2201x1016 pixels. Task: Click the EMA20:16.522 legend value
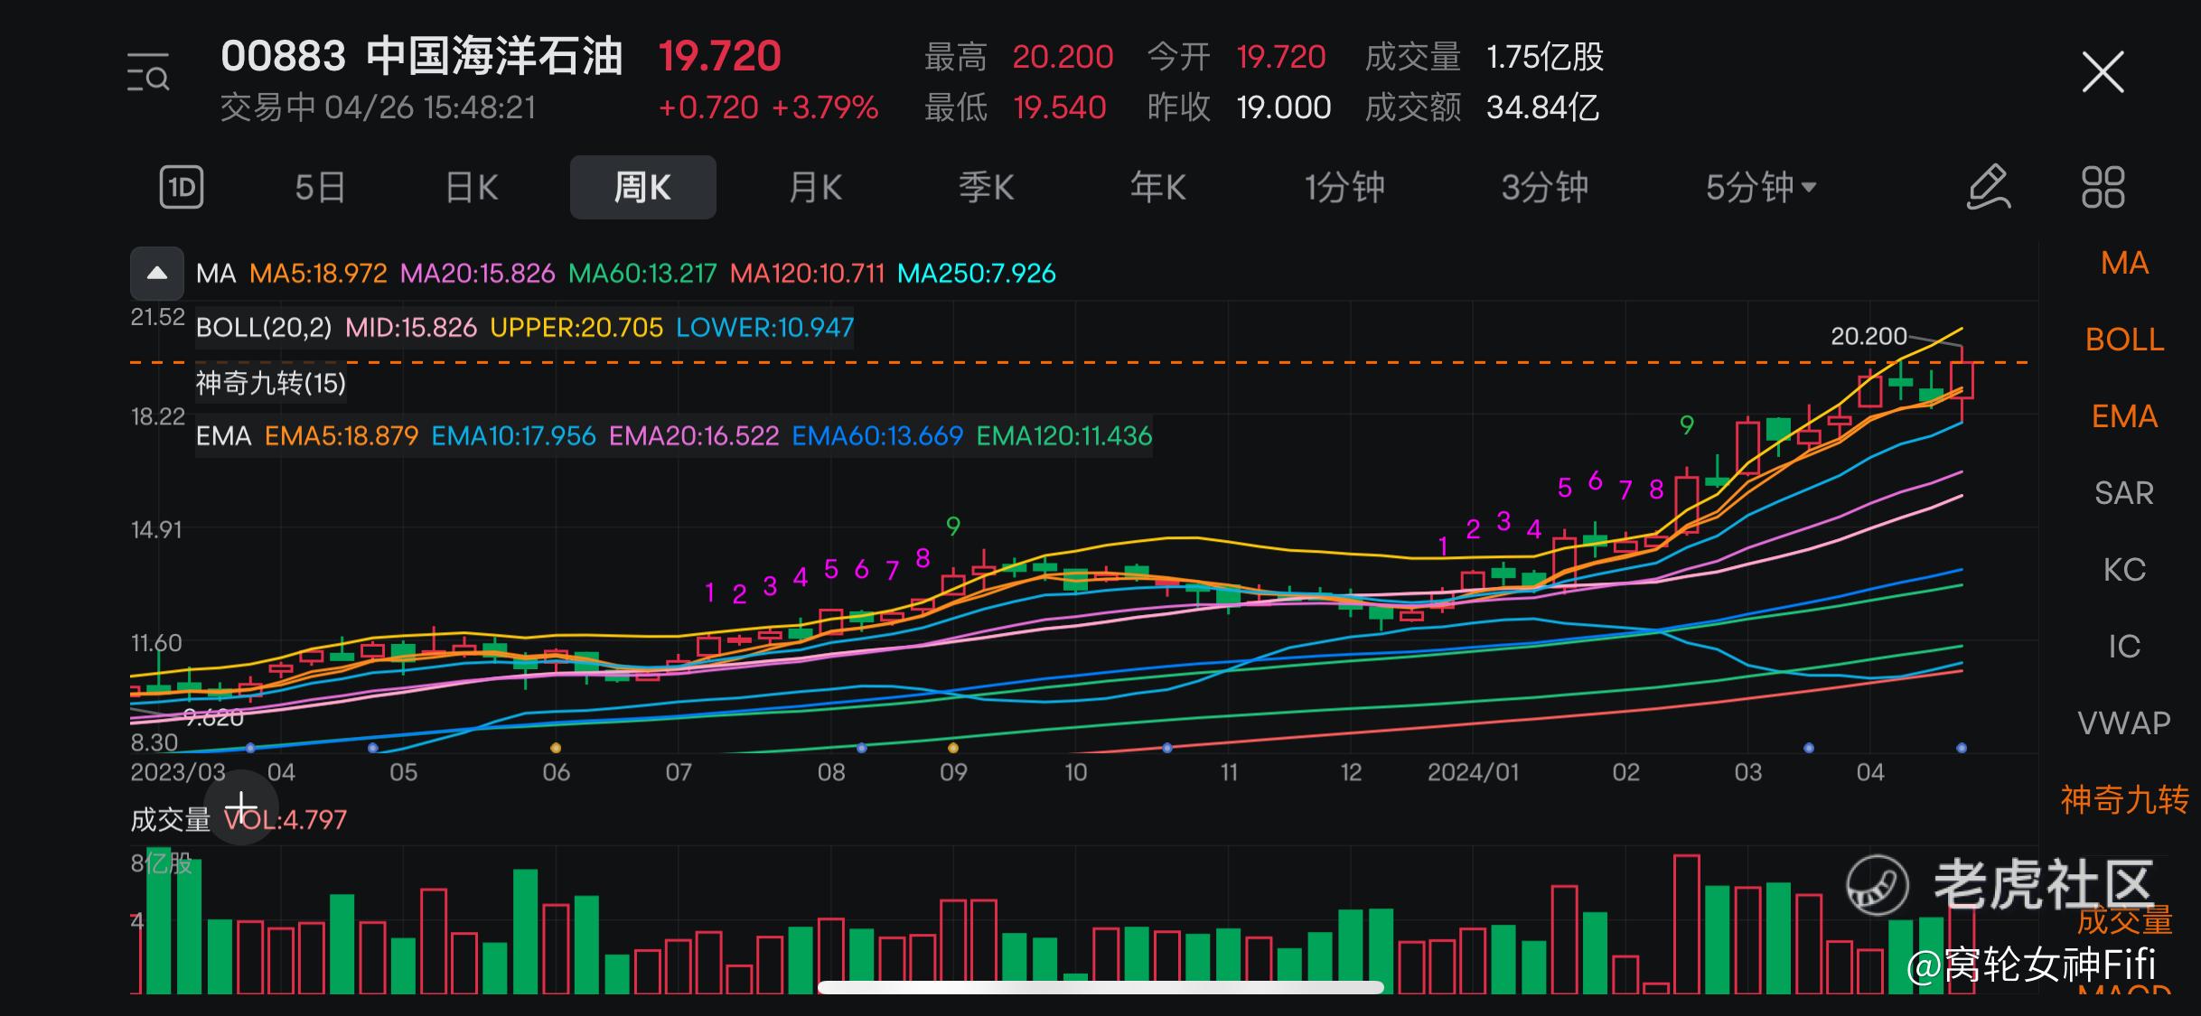click(x=694, y=436)
